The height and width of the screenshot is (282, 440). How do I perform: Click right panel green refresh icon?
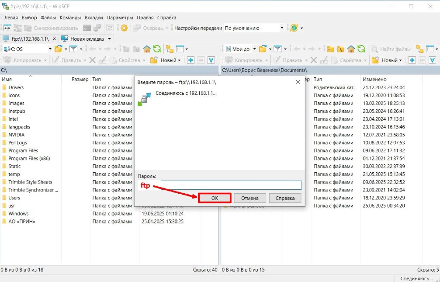coord(361,49)
